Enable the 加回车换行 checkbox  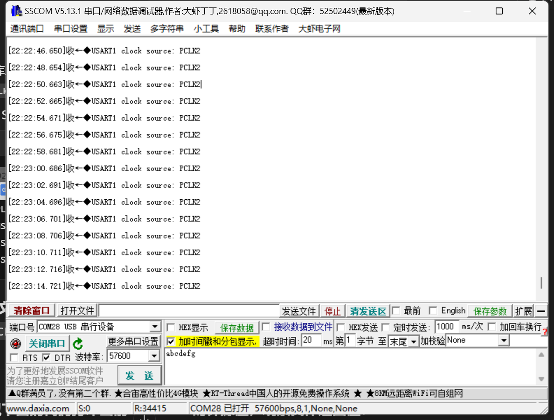pos(492,327)
